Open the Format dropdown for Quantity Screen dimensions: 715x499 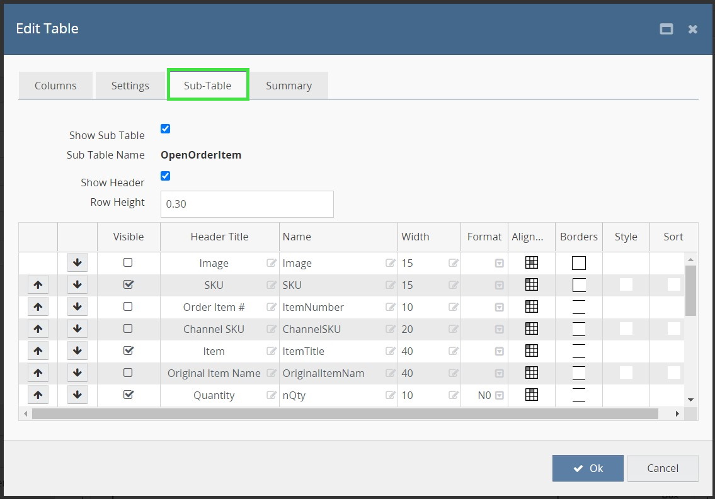click(499, 395)
